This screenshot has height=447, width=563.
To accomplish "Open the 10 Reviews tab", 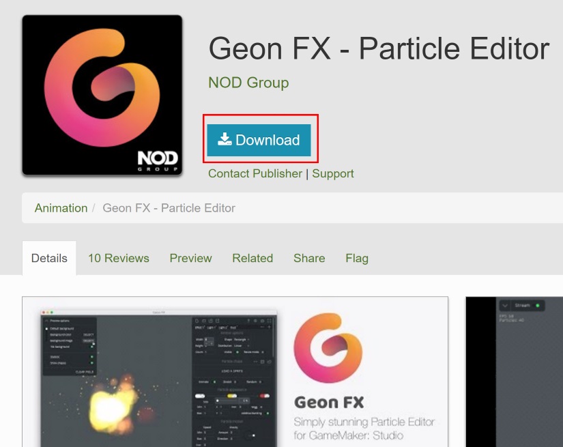I will pos(119,258).
